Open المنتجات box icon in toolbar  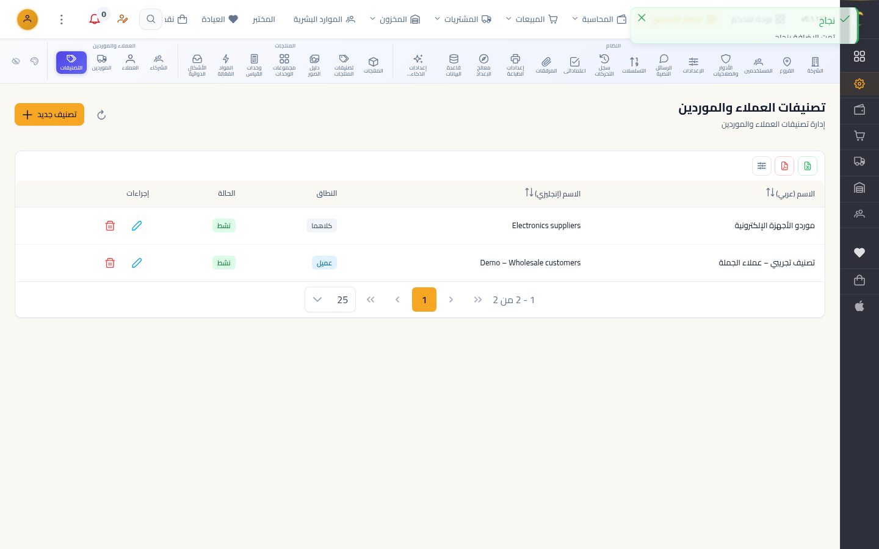click(x=374, y=64)
